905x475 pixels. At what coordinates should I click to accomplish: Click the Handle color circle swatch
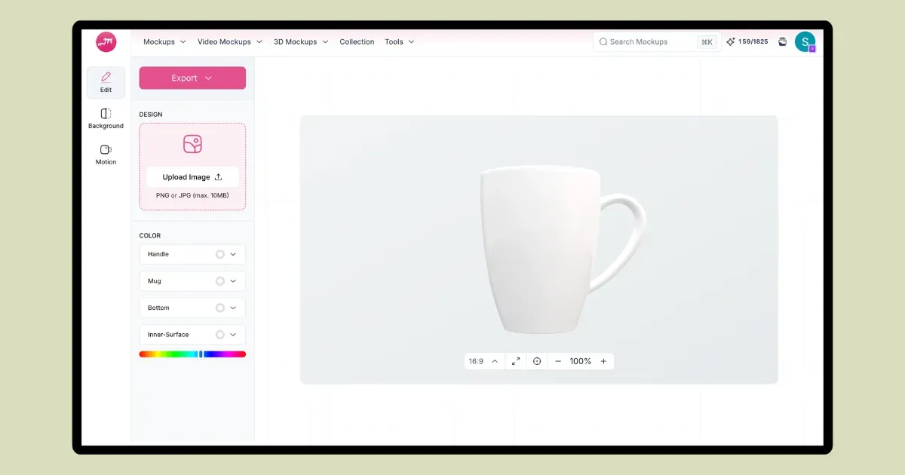pyautogui.click(x=220, y=254)
